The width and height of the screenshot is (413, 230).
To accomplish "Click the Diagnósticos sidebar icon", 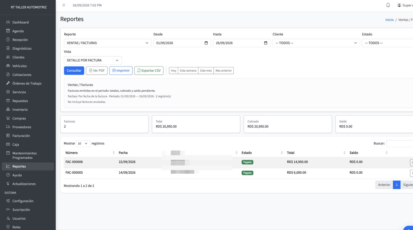I will pos(8,48).
